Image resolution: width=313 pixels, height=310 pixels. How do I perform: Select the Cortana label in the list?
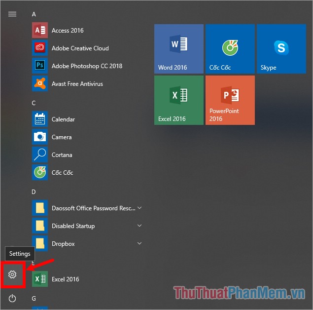[x=62, y=155]
